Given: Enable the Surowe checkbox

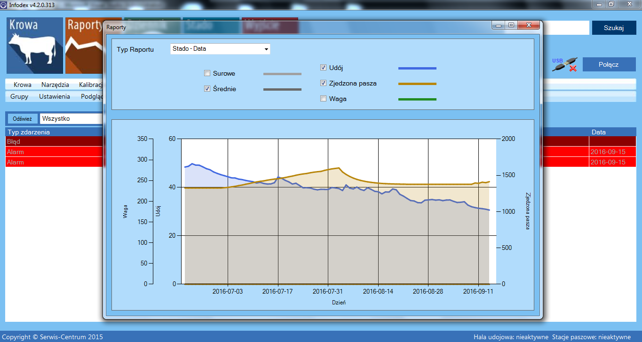Looking at the screenshot, I should click(x=207, y=73).
